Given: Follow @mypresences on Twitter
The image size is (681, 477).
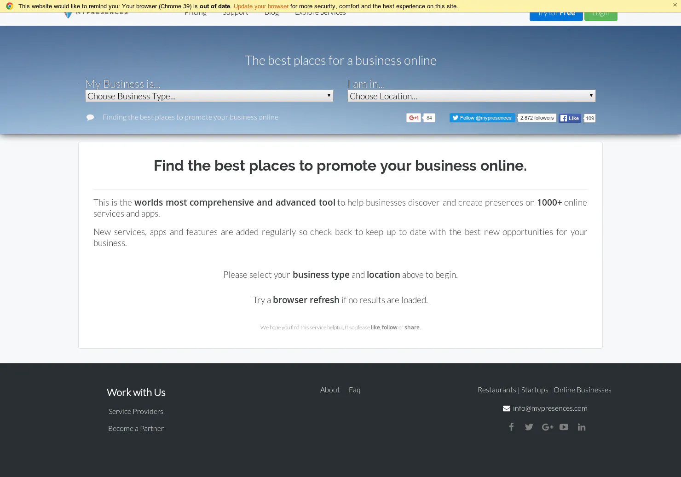Looking at the screenshot, I should pyautogui.click(x=482, y=118).
